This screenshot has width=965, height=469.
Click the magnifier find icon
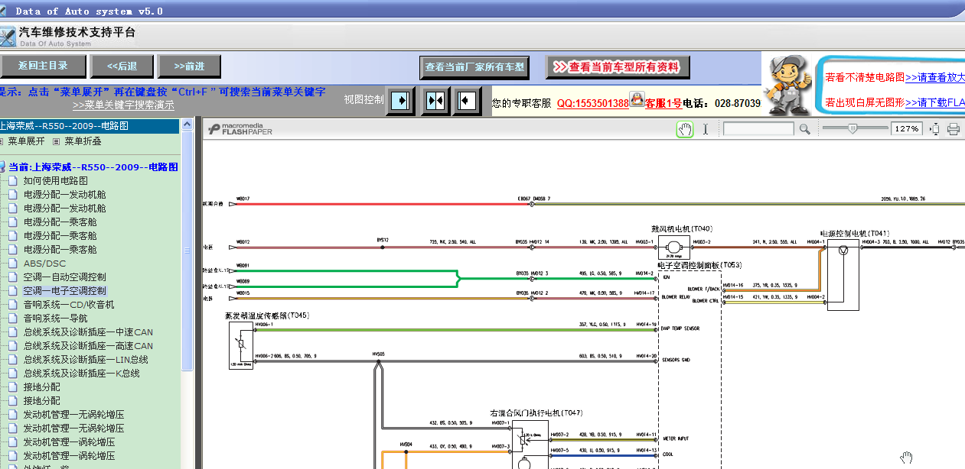(804, 129)
